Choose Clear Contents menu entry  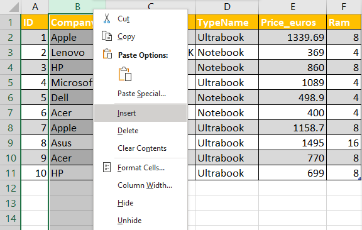pyautogui.click(x=140, y=148)
